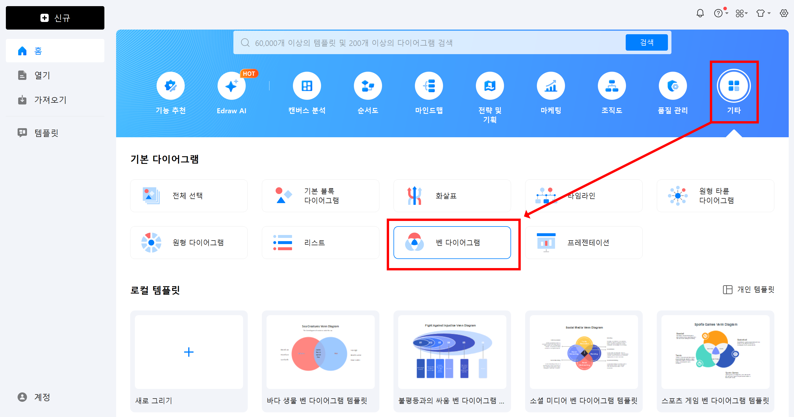
Task: Click the 신규 new document button
Action: (55, 18)
